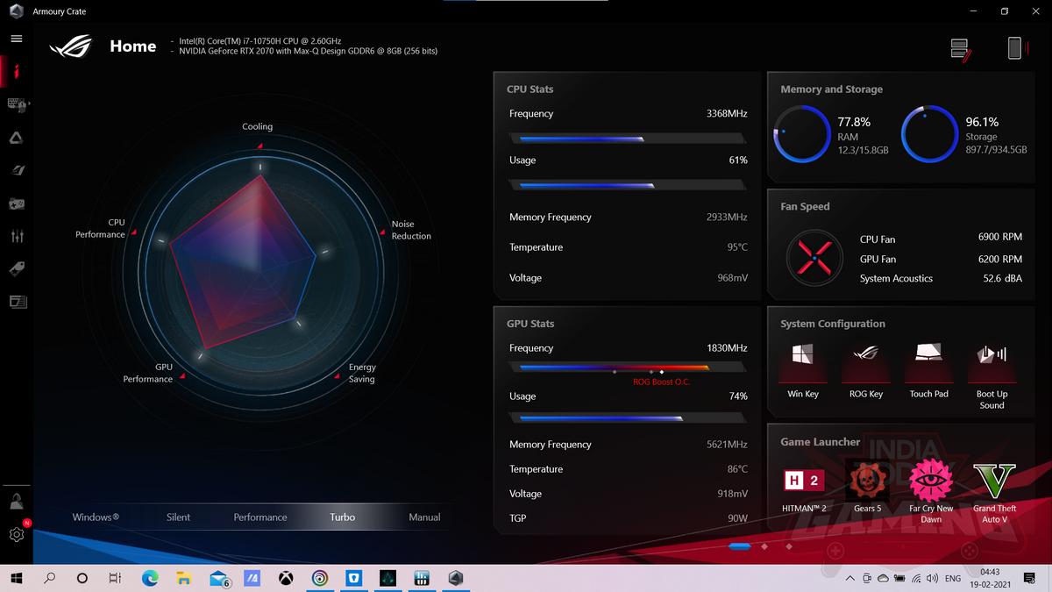
Task: Click the RAM usage ring gauge
Action: point(801,134)
